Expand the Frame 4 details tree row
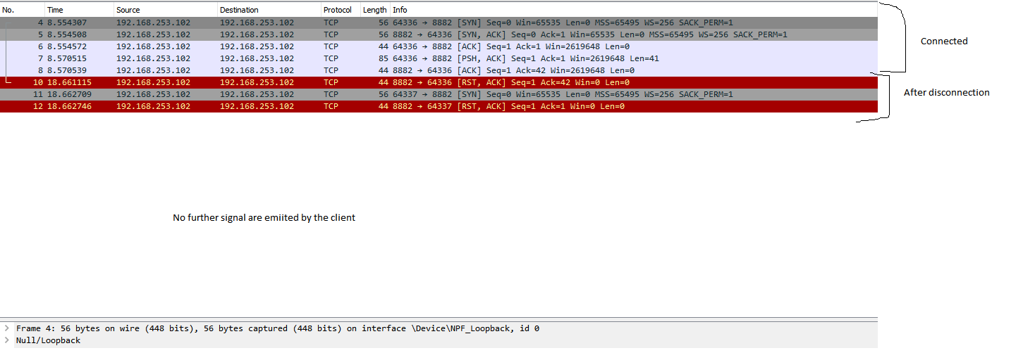 tap(7, 328)
